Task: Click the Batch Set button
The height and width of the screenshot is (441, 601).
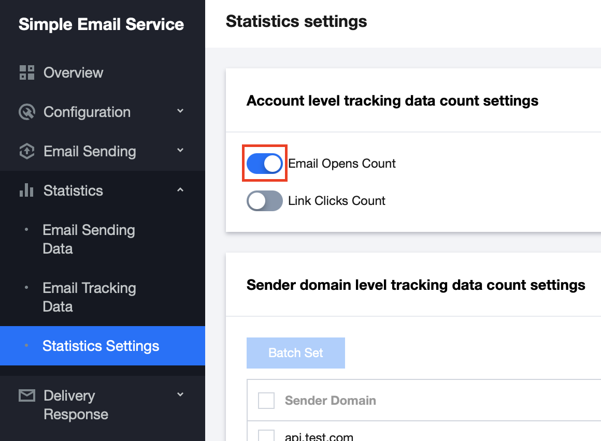Action: tap(296, 353)
